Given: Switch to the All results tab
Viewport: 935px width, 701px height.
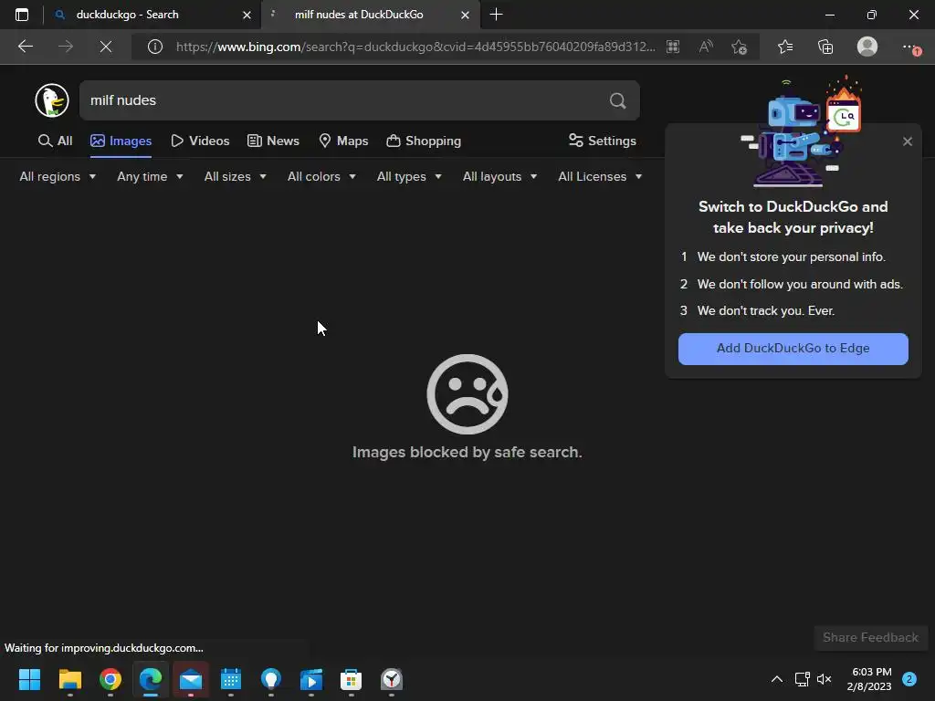Looking at the screenshot, I should pyautogui.click(x=55, y=141).
